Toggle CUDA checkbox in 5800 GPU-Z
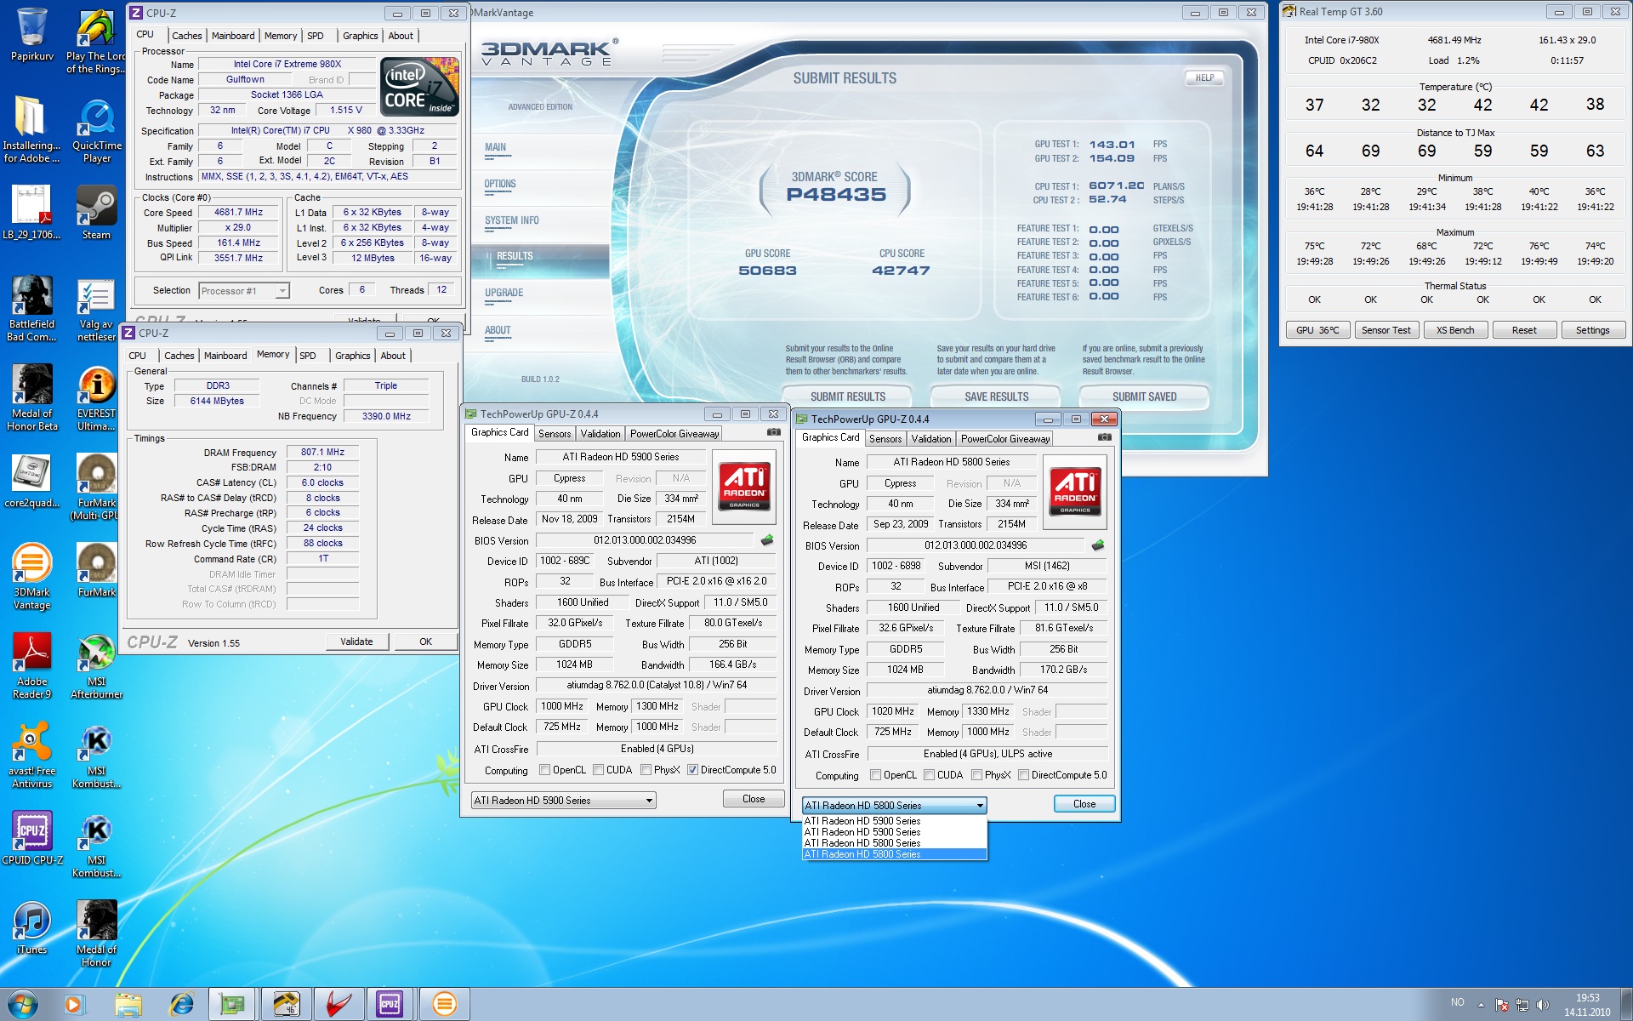This screenshot has height=1021, width=1633. [930, 775]
